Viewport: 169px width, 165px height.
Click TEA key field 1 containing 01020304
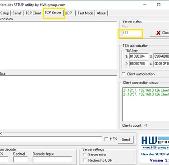[x=138, y=56]
